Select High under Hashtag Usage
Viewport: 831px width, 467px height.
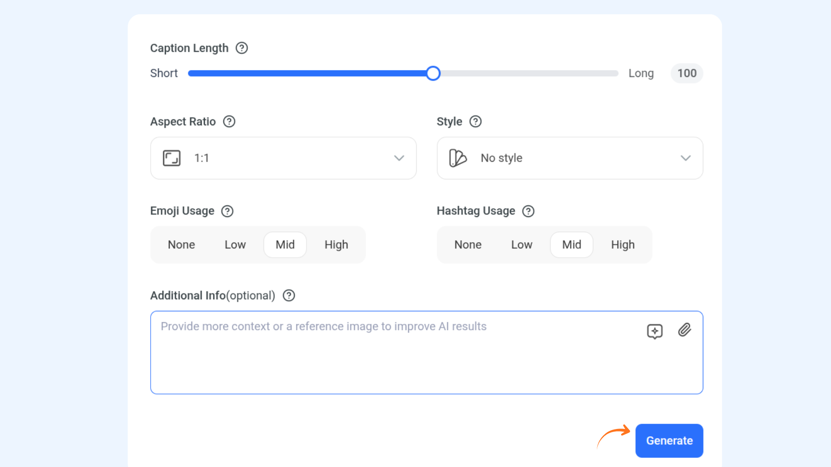(x=622, y=245)
